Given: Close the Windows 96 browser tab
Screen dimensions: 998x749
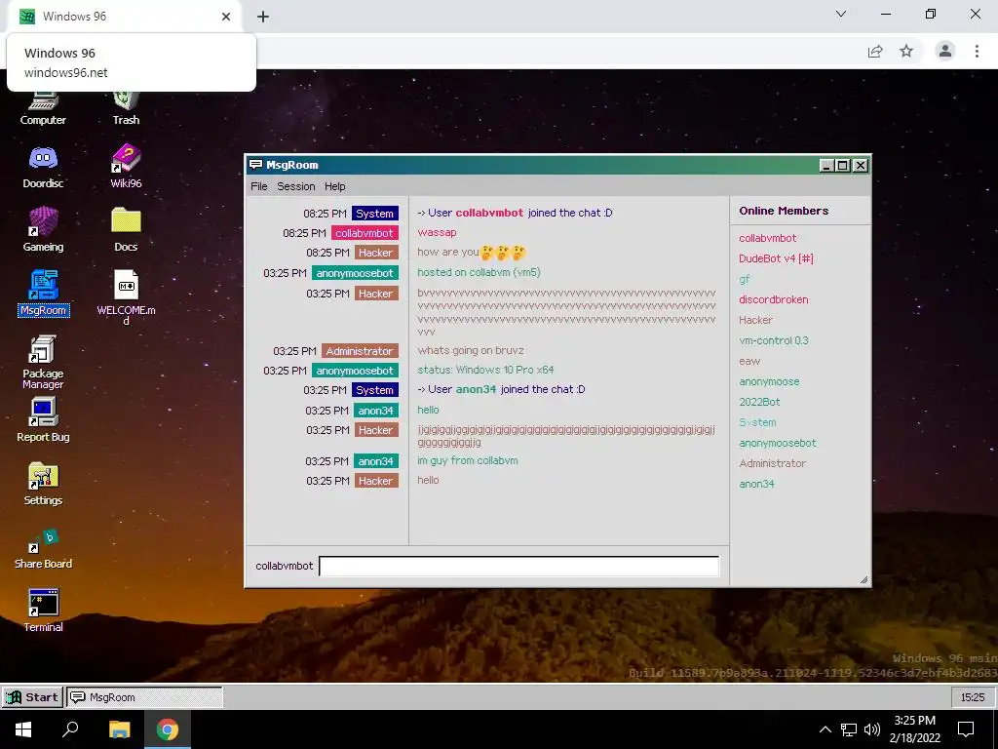Looking at the screenshot, I should coord(226,17).
